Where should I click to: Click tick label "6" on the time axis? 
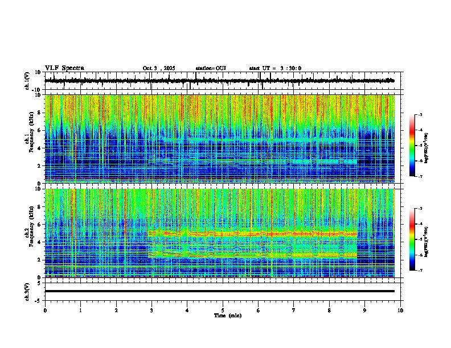[x=259, y=310]
